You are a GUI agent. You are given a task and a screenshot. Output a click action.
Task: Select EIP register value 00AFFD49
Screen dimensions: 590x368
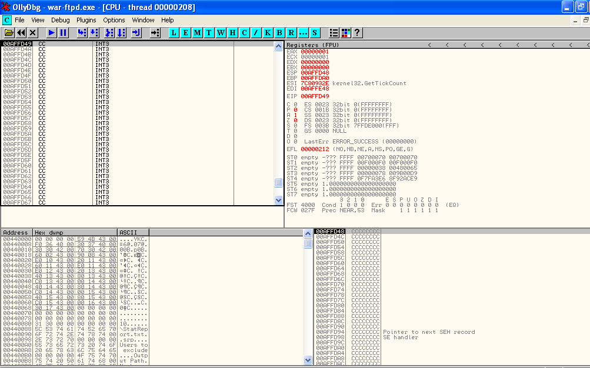point(315,96)
